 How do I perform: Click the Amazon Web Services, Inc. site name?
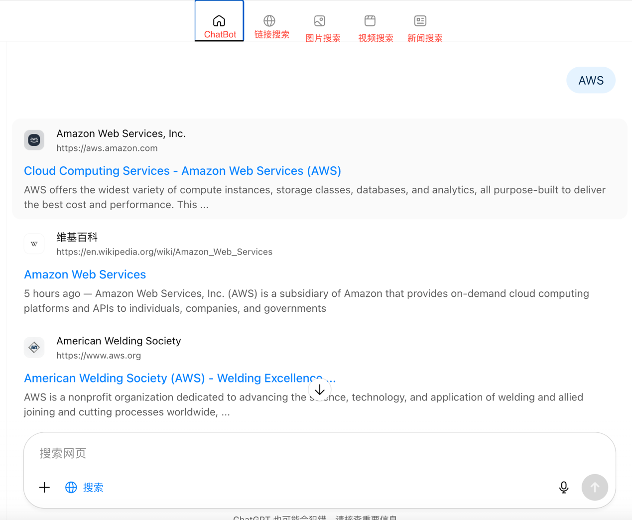(121, 133)
